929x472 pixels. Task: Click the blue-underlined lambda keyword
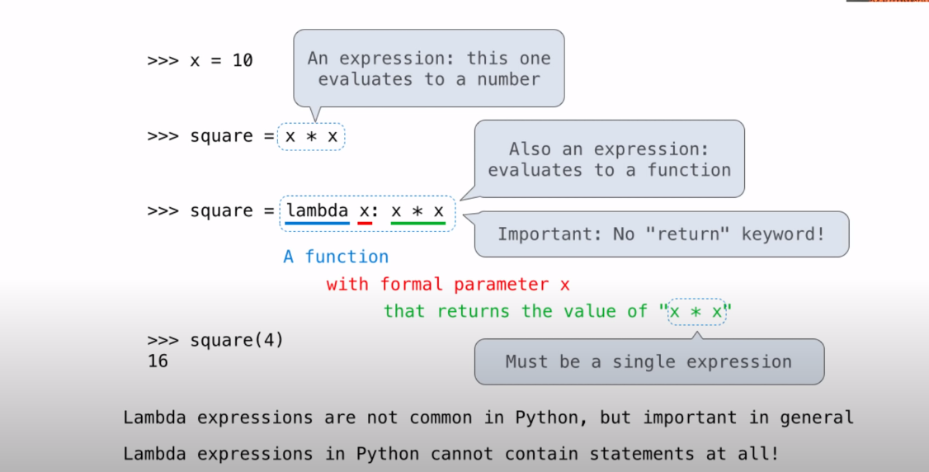click(317, 211)
